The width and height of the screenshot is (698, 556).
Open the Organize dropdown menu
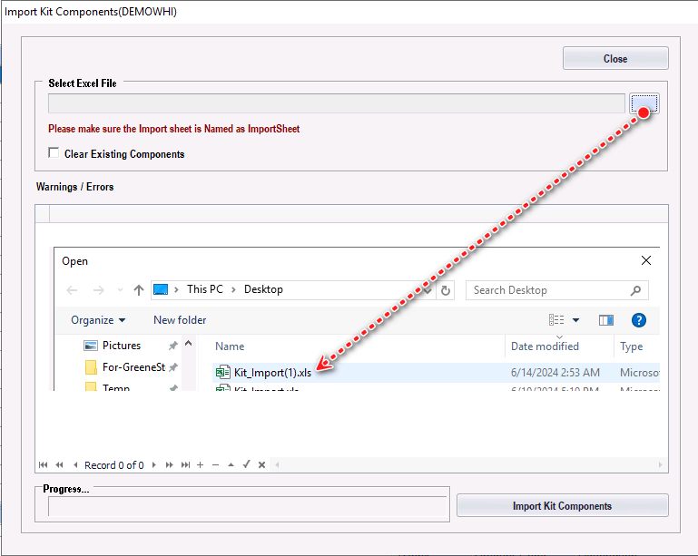(98, 320)
